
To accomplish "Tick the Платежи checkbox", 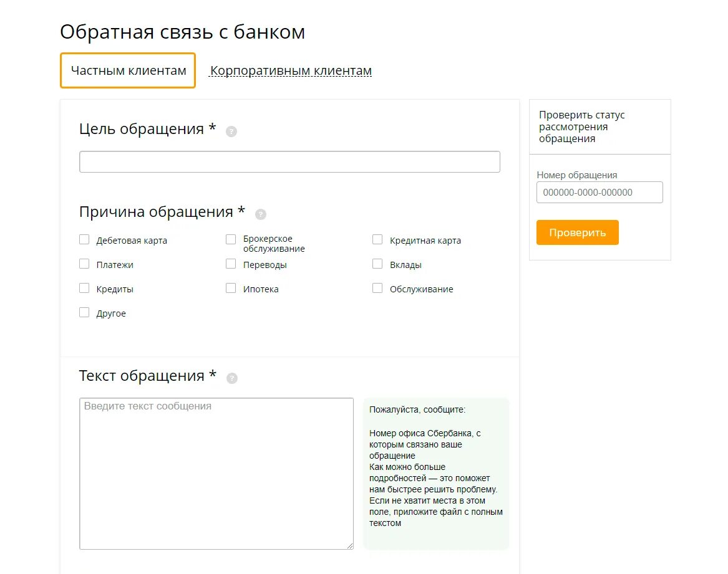I will 84,264.
